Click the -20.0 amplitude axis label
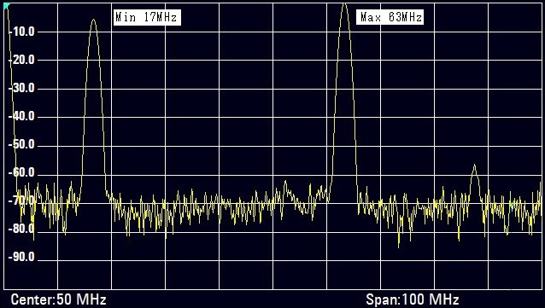545x308 pixels. (21, 60)
